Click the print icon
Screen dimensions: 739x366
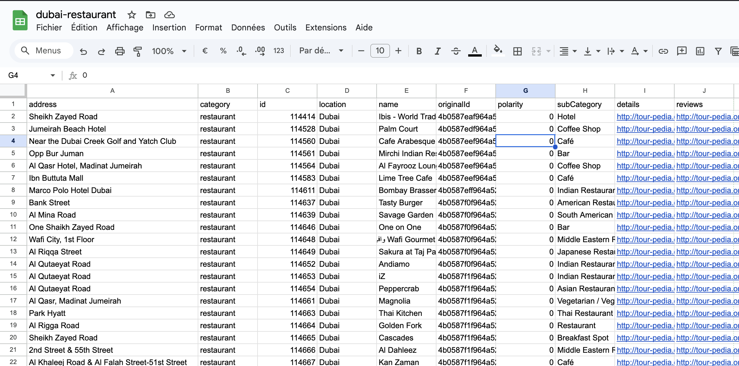point(120,51)
